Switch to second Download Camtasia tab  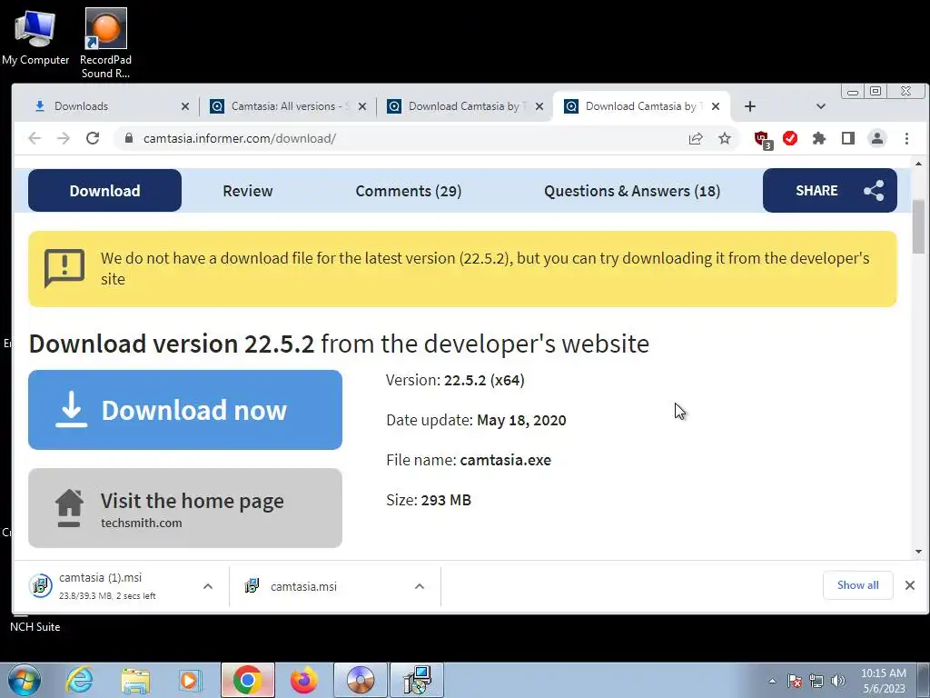(640, 106)
